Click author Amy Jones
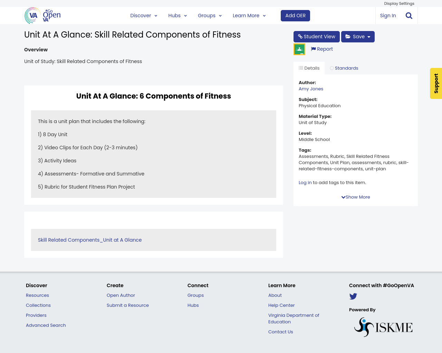This screenshot has height=353, width=442. 311,89
